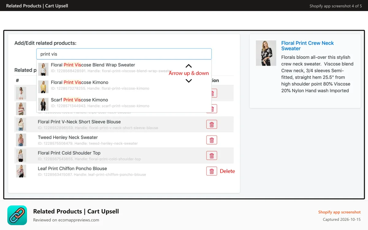This screenshot has height=230, width=368.
Task: Delete the Floral Print Cold Shoulder Top row
Action: coord(212,155)
